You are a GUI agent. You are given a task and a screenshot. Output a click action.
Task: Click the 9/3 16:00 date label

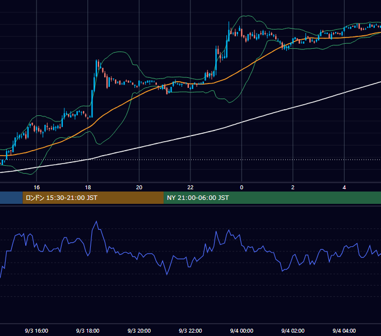pos(36,330)
